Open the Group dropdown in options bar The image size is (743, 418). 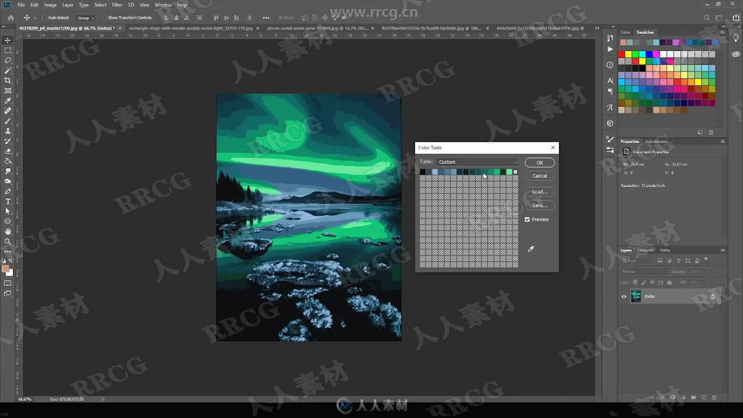coord(86,18)
